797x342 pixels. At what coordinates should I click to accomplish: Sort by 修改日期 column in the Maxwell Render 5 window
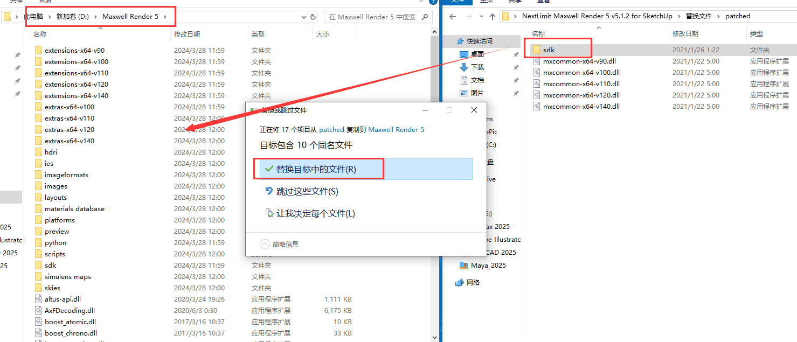click(x=209, y=34)
